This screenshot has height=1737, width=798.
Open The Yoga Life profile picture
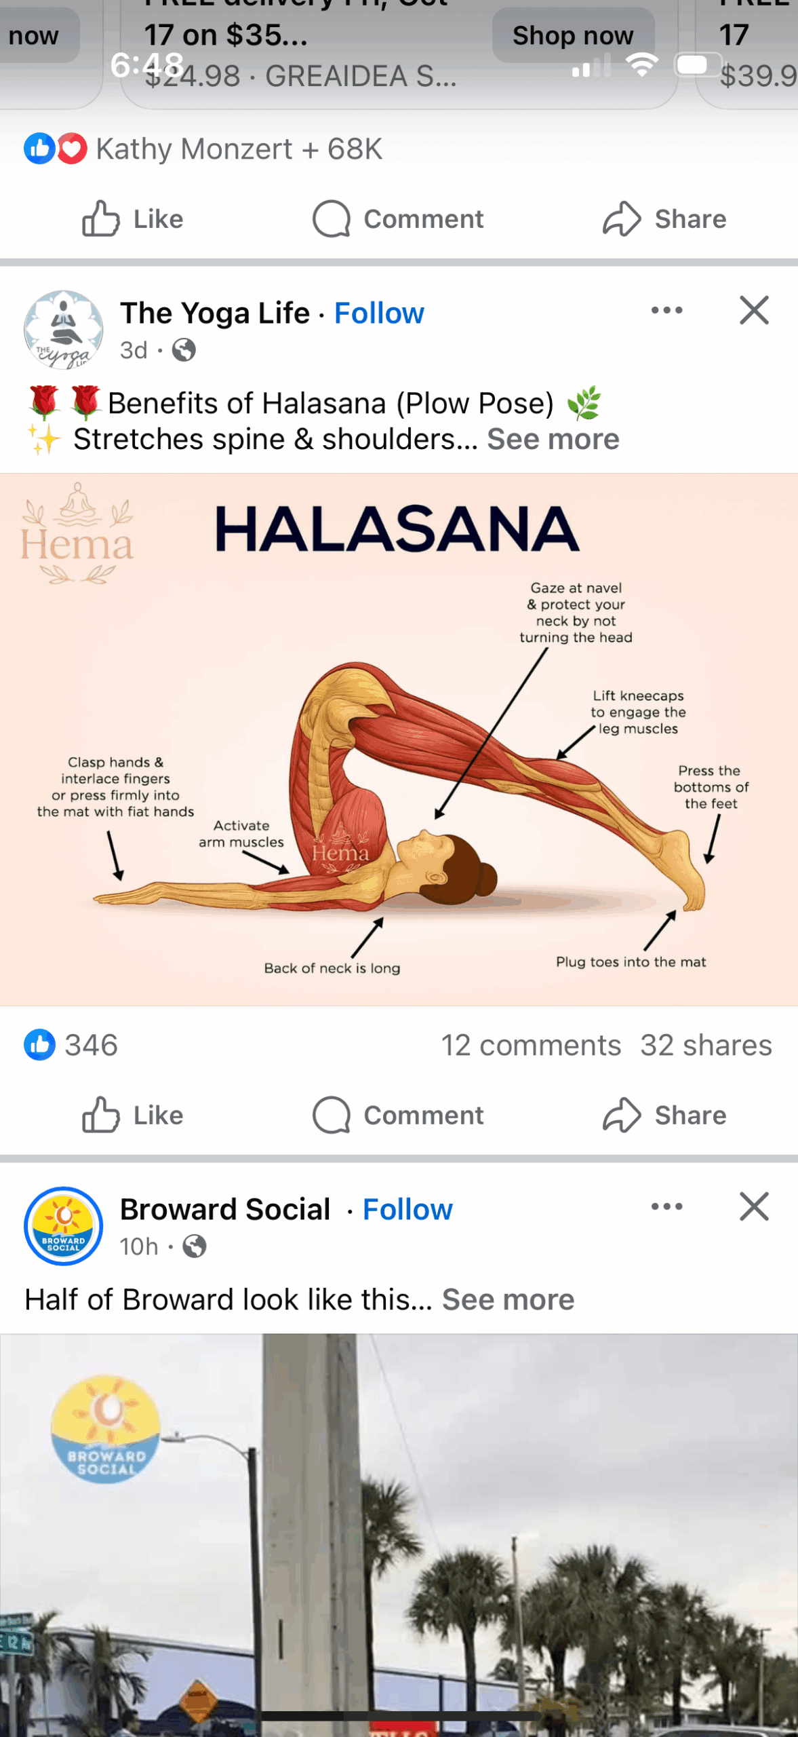click(x=64, y=330)
